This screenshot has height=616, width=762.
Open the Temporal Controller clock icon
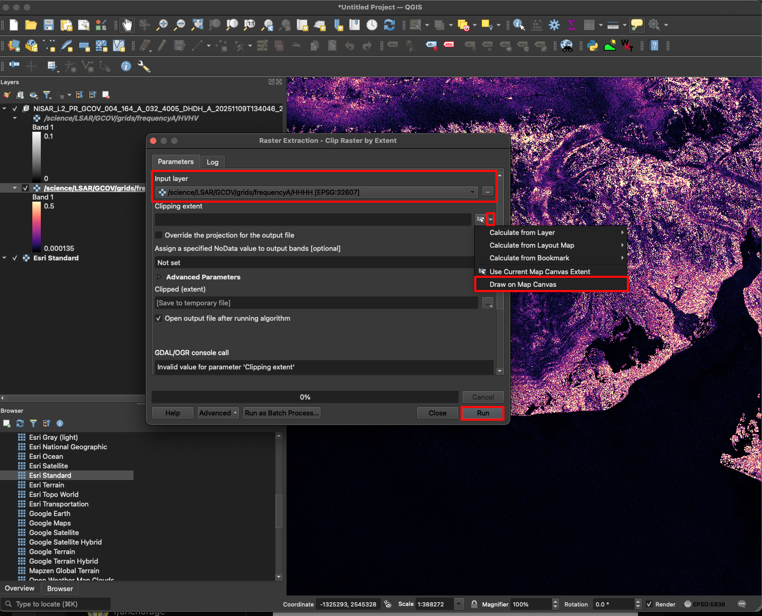pyautogui.click(x=371, y=25)
